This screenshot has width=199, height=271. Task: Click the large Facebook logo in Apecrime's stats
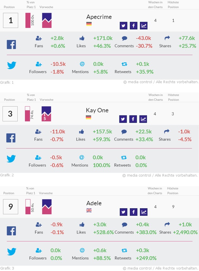(x=11, y=44)
